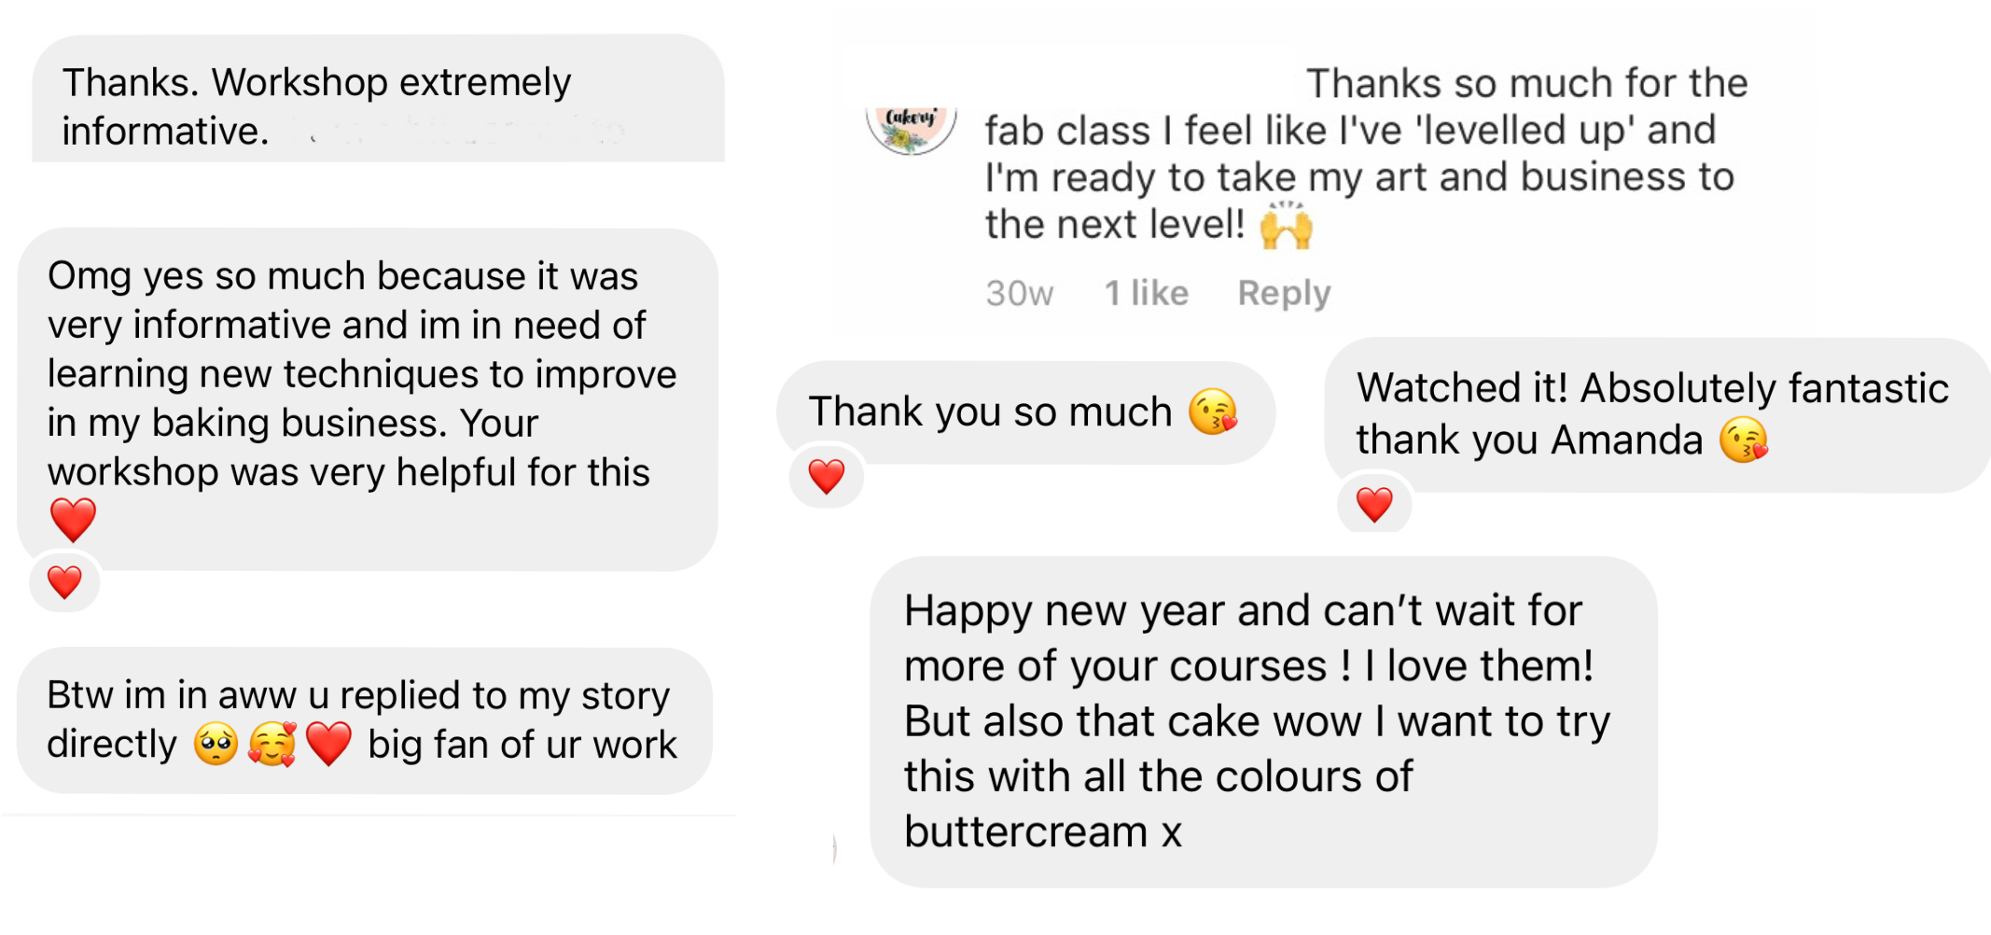Select the 'Omg yes so much' message bubble
The image size is (1991, 935).
tap(368, 399)
